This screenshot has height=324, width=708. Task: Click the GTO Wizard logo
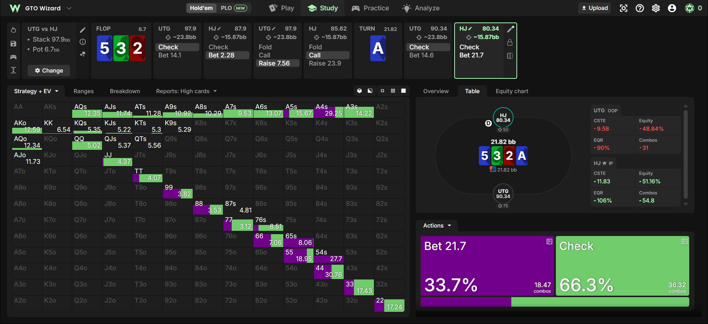pos(15,8)
